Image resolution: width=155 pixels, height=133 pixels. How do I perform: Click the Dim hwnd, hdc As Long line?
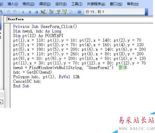click(x=37, y=31)
